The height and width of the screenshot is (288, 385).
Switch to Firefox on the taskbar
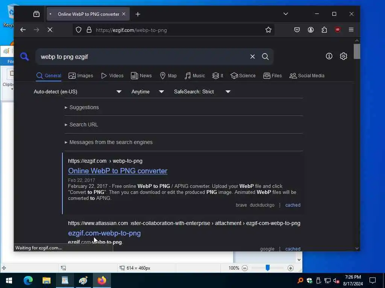[x=102, y=280]
